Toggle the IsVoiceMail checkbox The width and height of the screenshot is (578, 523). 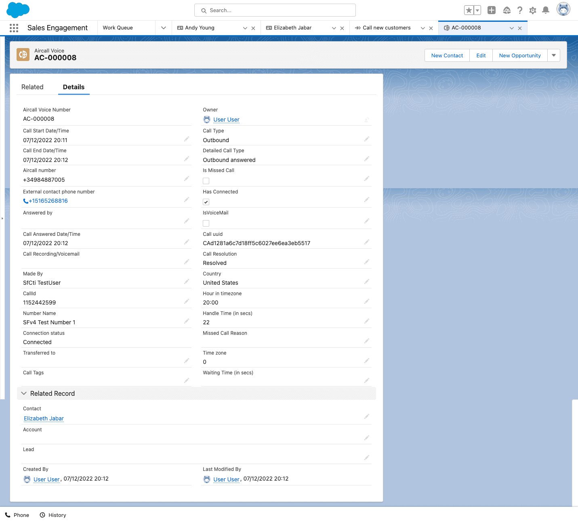tap(206, 223)
